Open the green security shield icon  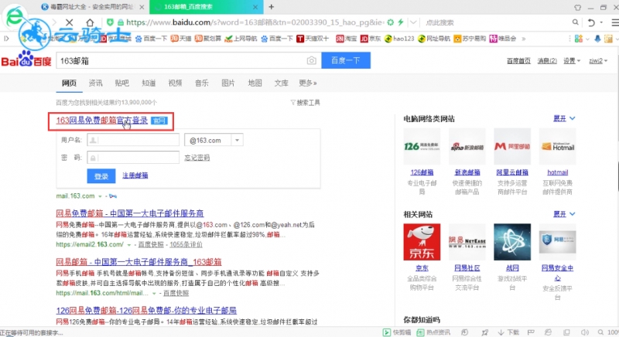pos(110,22)
